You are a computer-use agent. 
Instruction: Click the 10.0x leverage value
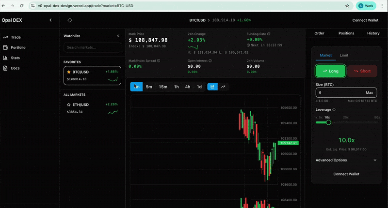point(346,140)
